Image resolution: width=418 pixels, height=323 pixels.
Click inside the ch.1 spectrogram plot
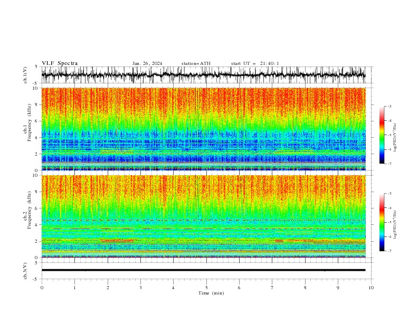(203, 129)
